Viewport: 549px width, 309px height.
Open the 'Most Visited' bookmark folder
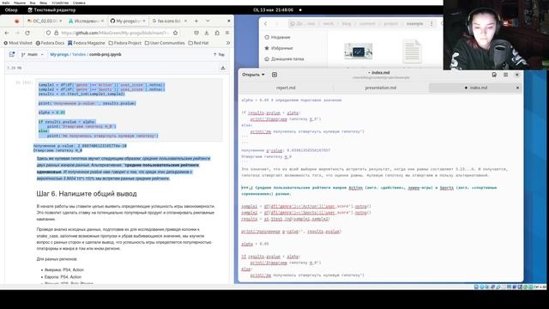pyautogui.click(x=17, y=43)
